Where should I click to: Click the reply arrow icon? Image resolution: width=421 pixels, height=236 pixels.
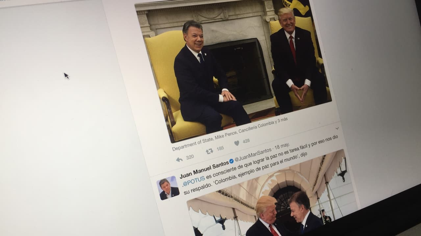[179, 160]
